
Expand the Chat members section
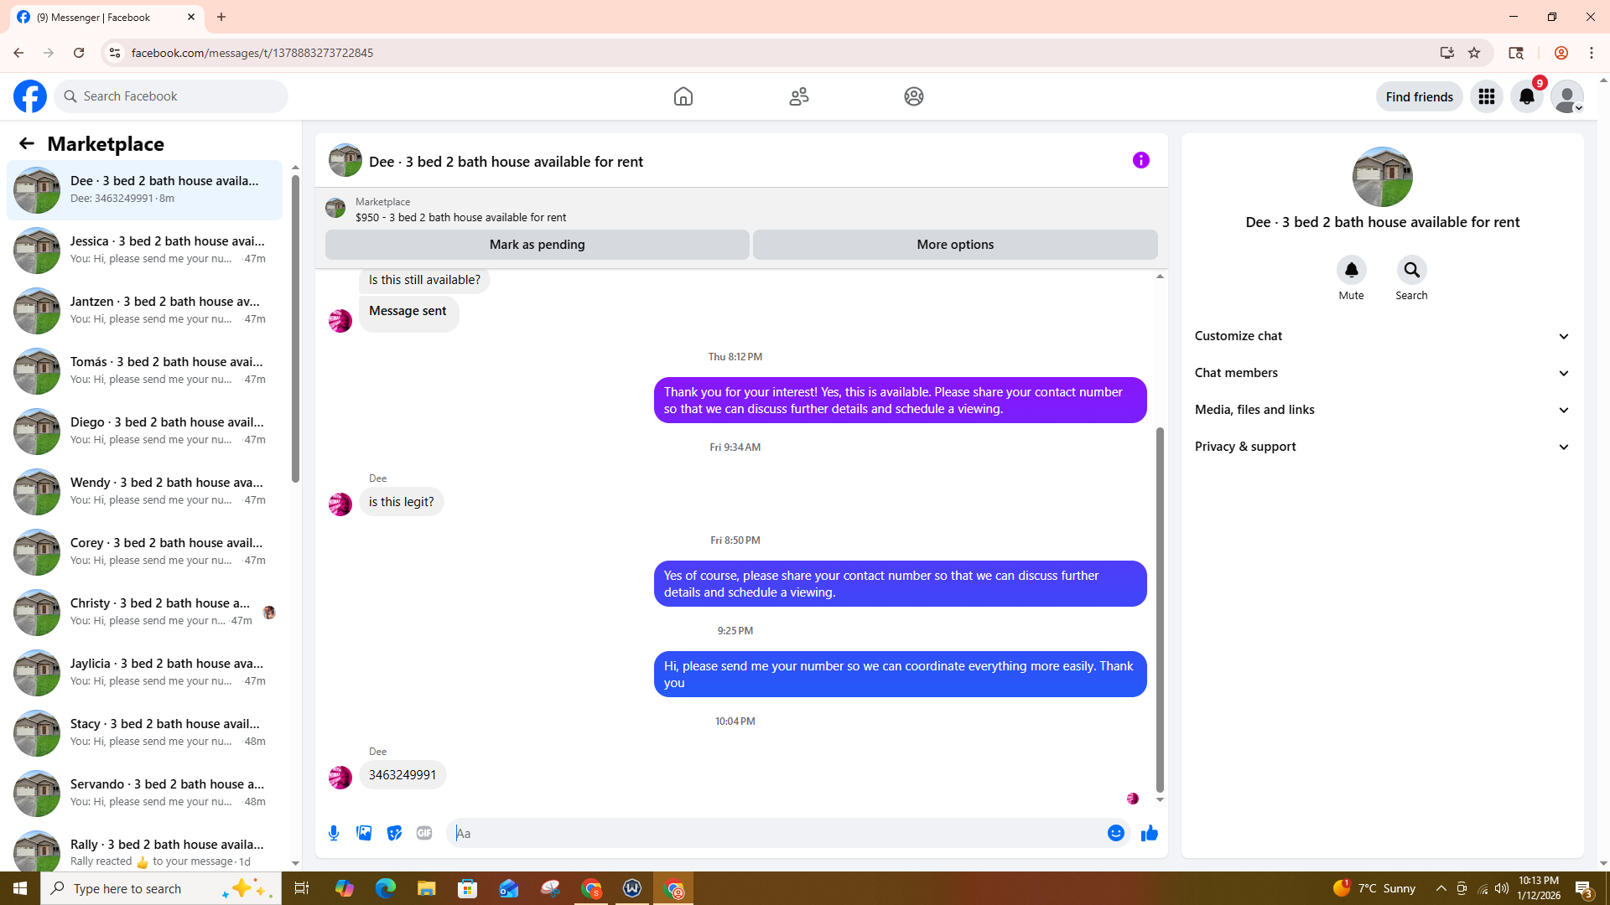[1382, 373]
